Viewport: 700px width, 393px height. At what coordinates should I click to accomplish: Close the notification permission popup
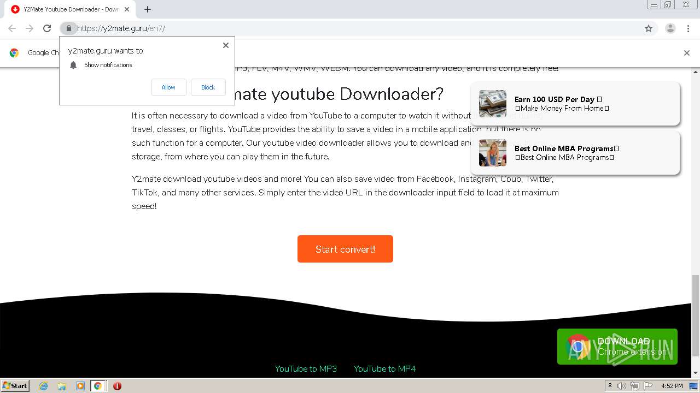pyautogui.click(x=226, y=45)
